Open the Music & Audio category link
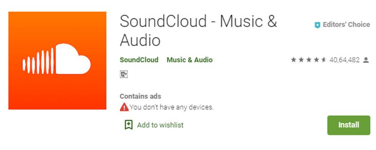Screen dimensions: 376x150 tap(190, 60)
